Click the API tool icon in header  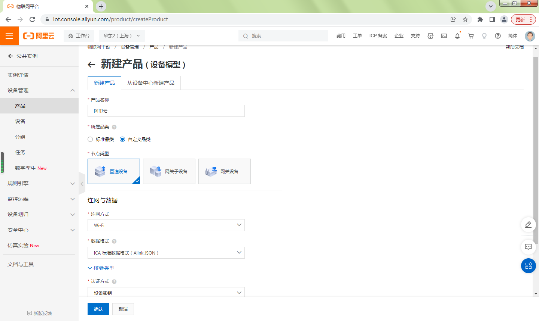pyautogui.click(x=430, y=36)
